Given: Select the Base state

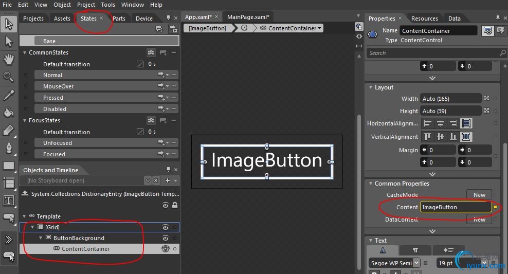Looking at the screenshot, I should tap(106, 41).
